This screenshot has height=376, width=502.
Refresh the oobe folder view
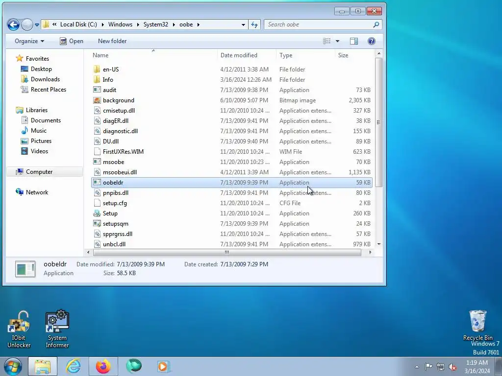(x=254, y=24)
